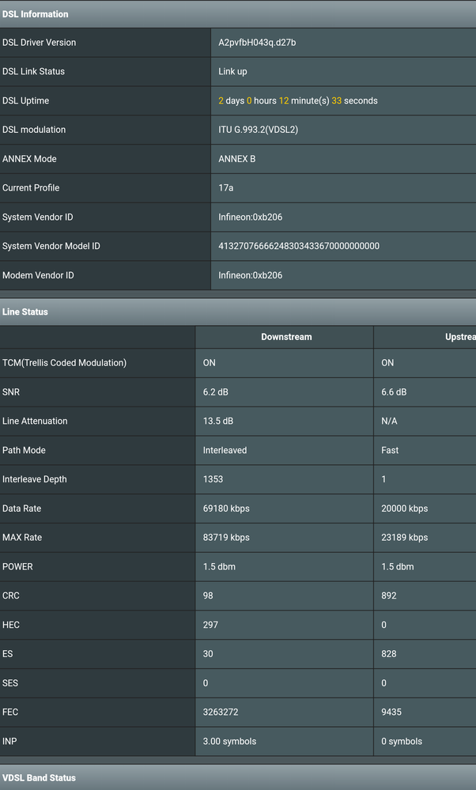Click the ANNEX B value
This screenshot has height=790, width=476.
point(236,159)
